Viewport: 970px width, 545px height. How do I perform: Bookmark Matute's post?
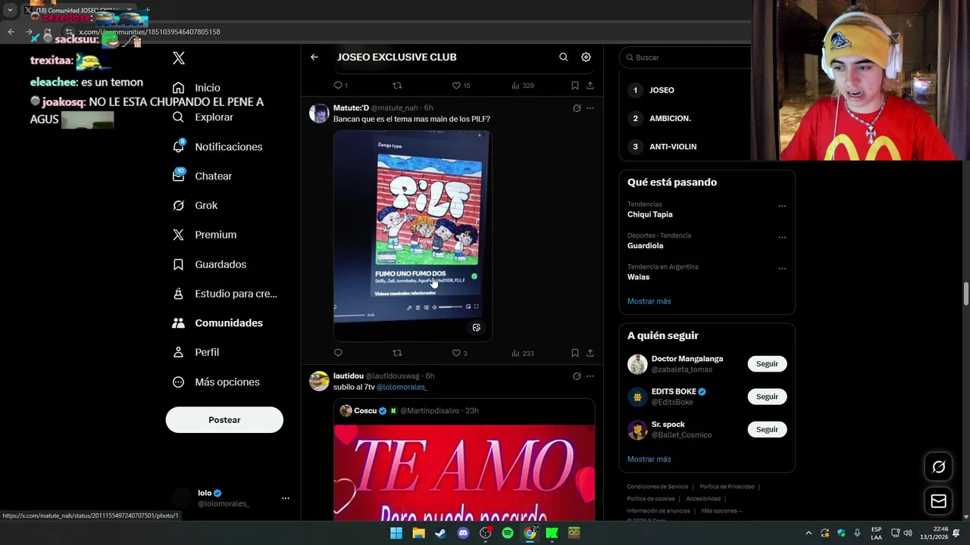[575, 353]
